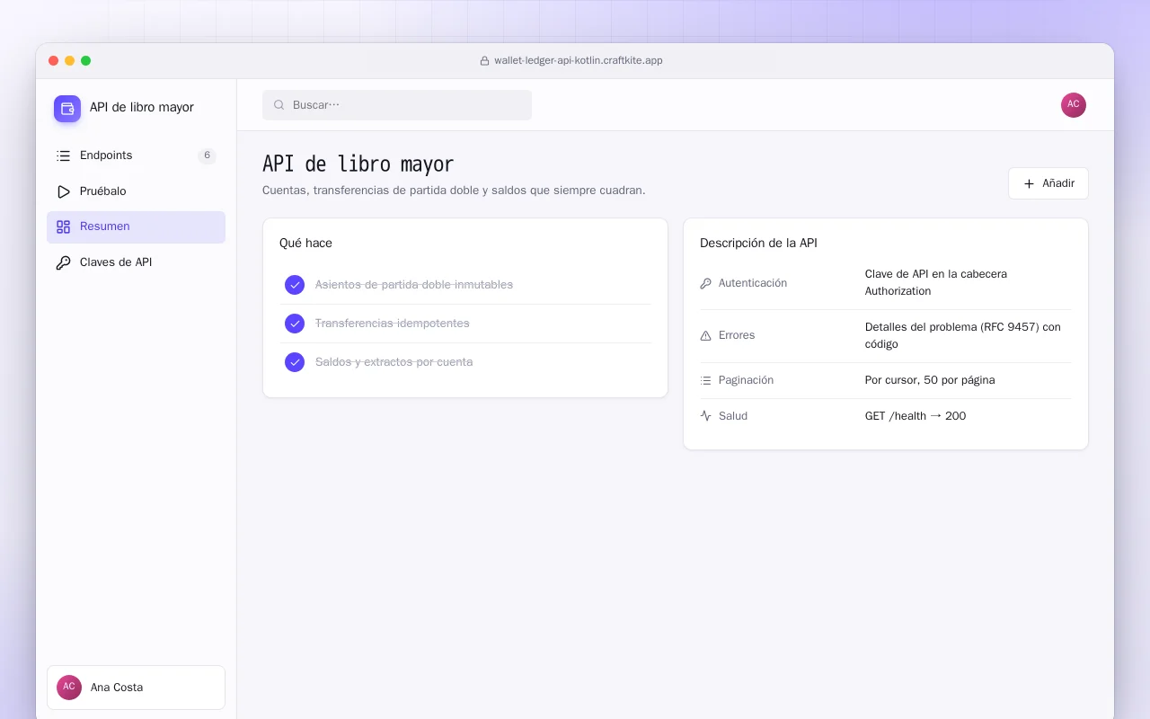Open the Pruébalo page
The height and width of the screenshot is (719, 1150).
click(x=136, y=191)
